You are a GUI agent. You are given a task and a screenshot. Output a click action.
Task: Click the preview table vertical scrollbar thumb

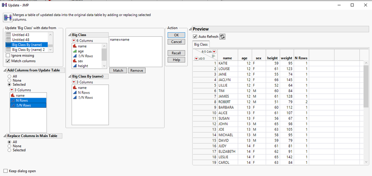tap(366, 87)
